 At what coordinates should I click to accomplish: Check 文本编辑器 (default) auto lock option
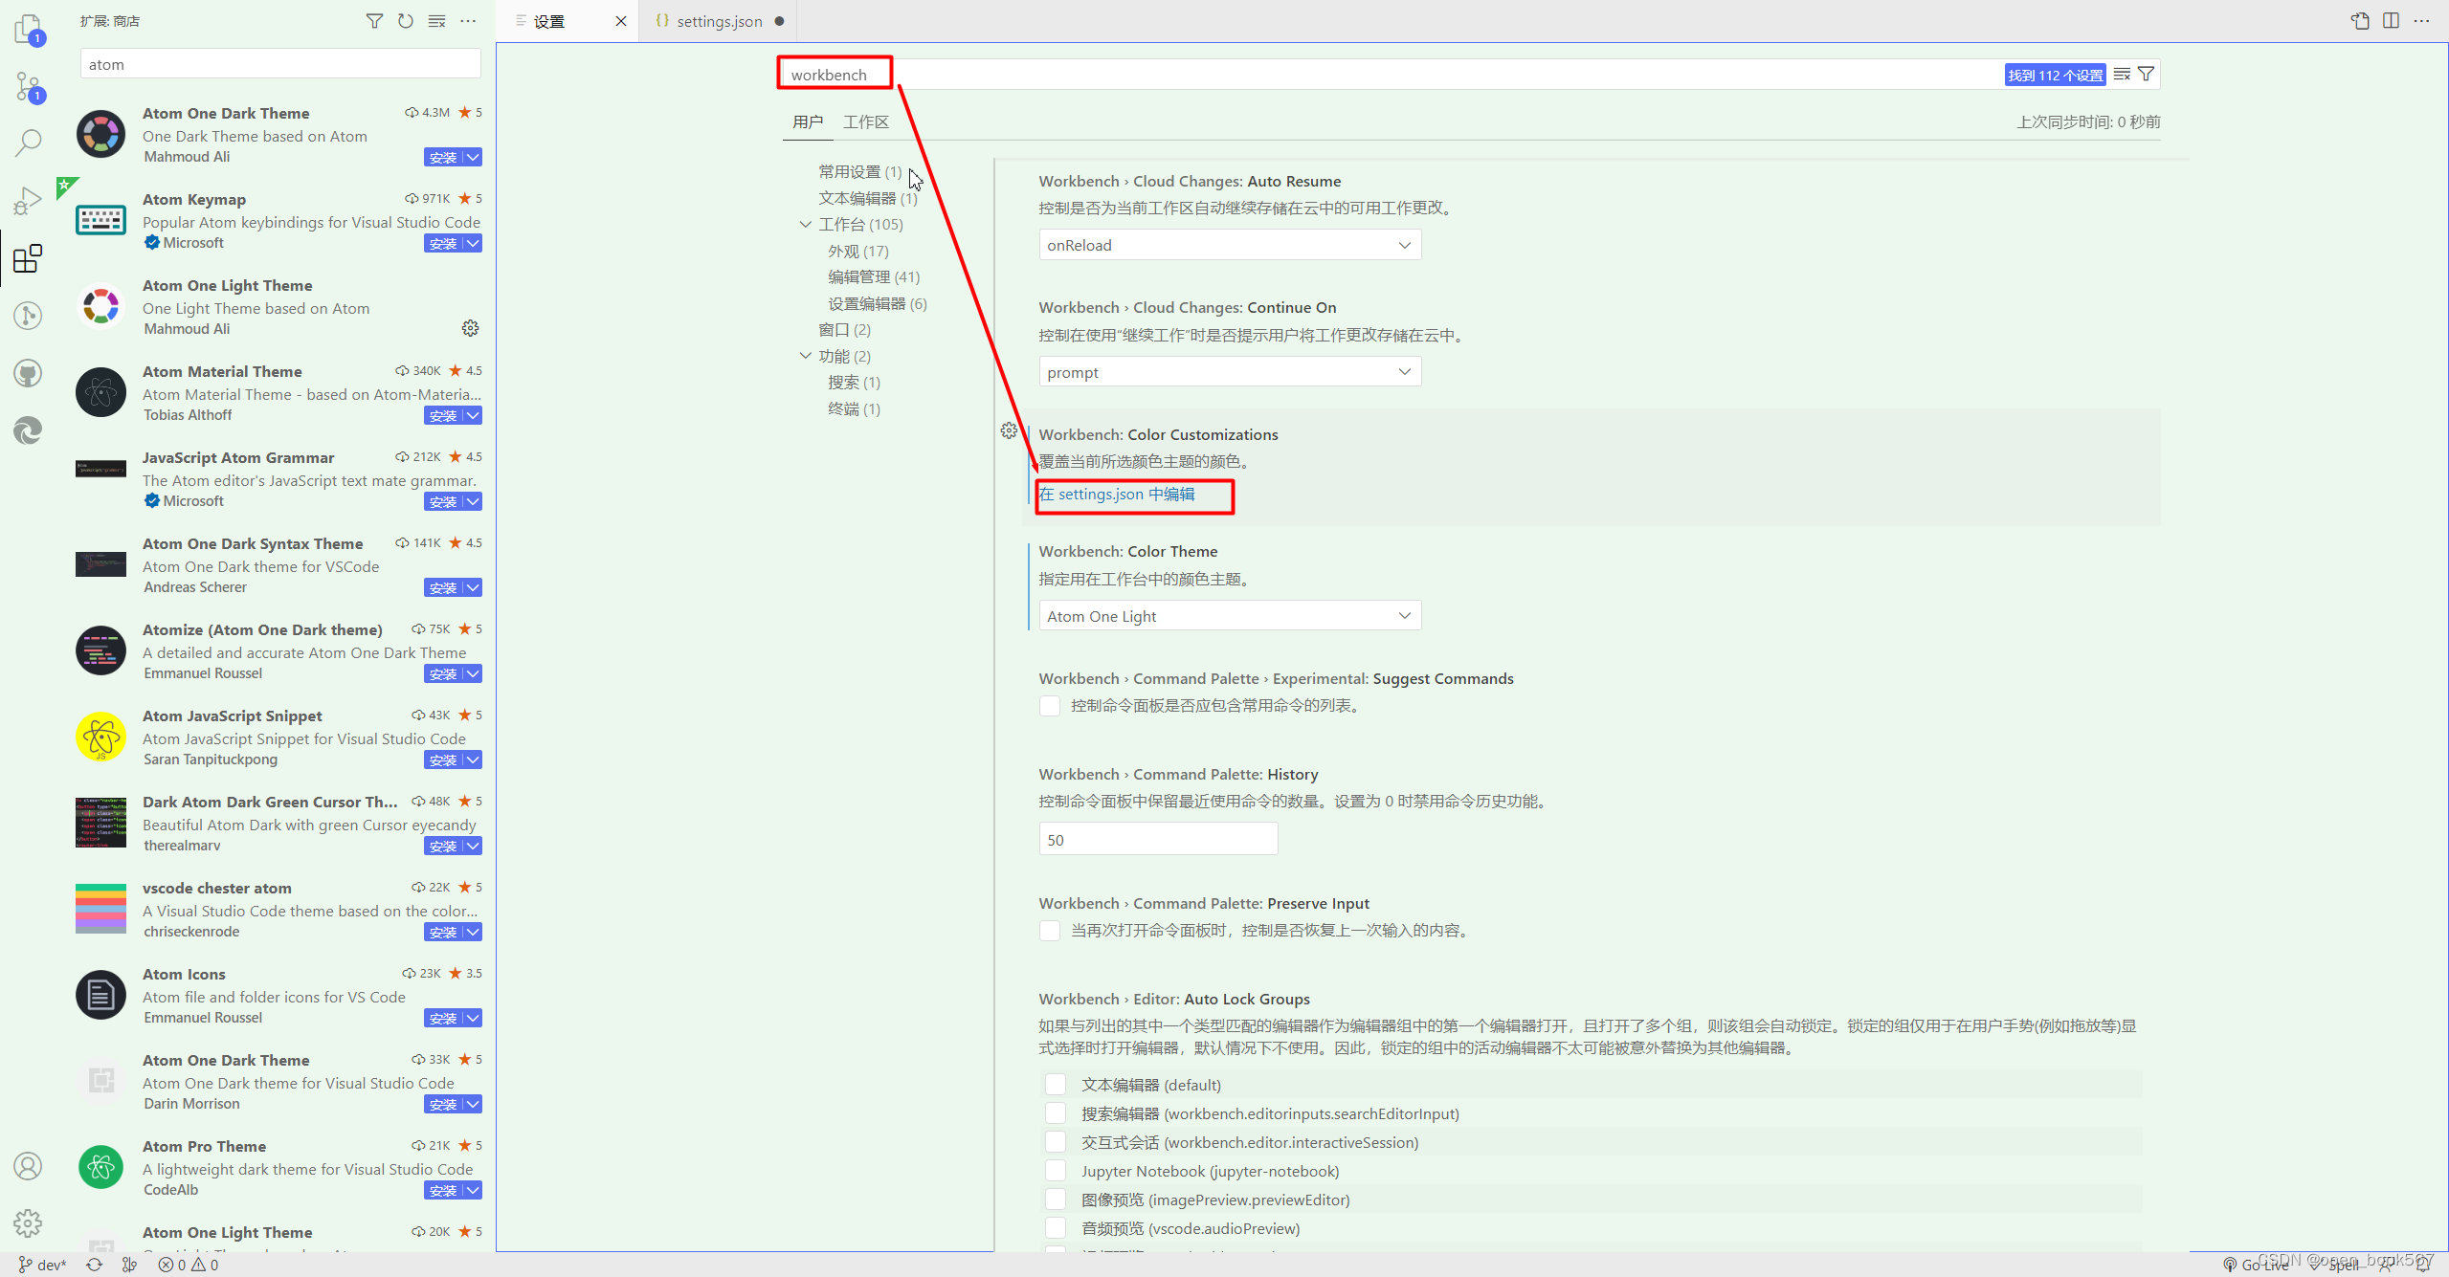tap(1056, 1084)
